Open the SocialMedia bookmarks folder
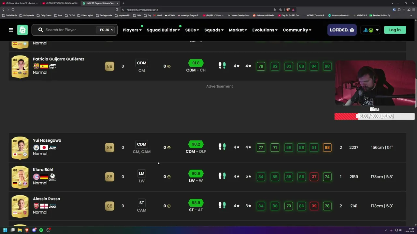This screenshot has width=417, height=234. pos(10,15)
